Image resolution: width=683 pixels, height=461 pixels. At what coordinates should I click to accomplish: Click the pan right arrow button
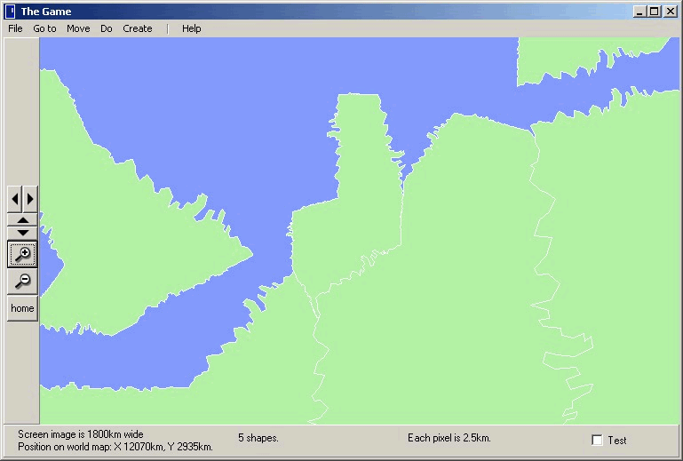(x=30, y=198)
